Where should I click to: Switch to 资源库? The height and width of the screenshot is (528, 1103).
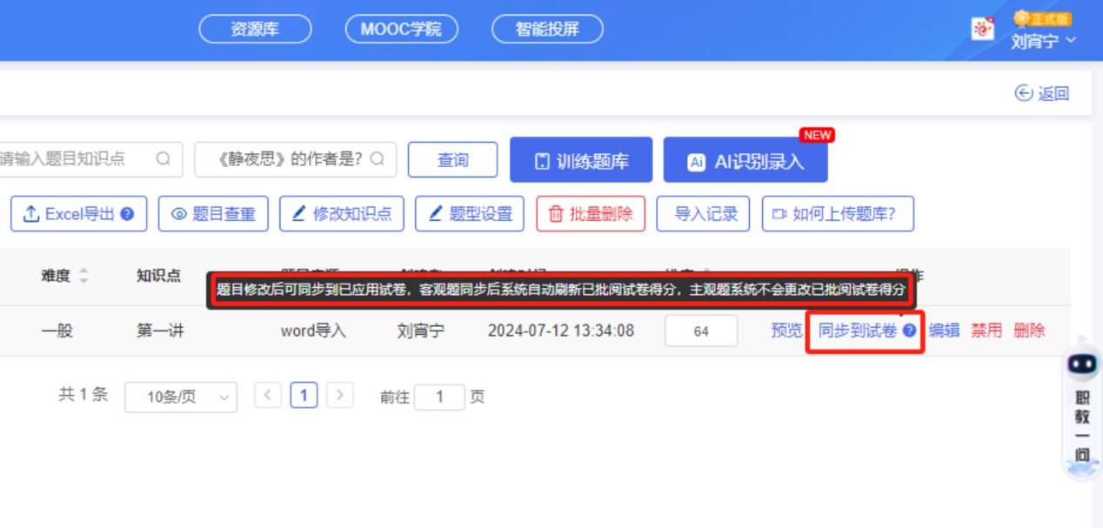255,29
